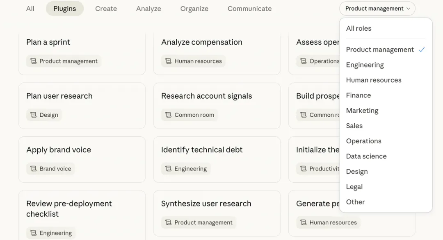Click the blue checkmark next to Product management
Image resolution: width=443 pixels, height=240 pixels.
422,50
